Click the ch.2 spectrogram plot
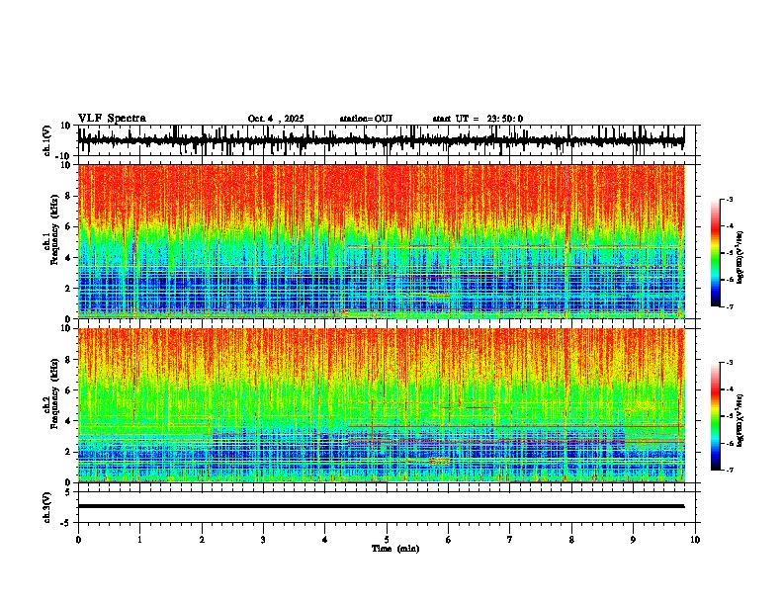The height and width of the screenshot is (605, 783). [x=382, y=405]
